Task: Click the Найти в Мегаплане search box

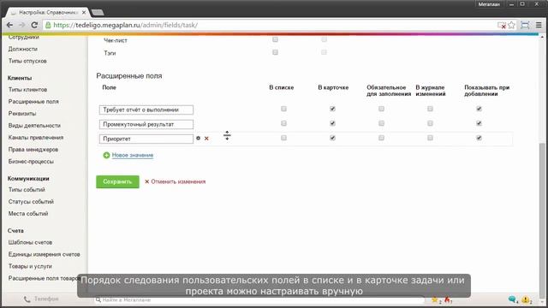Action: 259,299
